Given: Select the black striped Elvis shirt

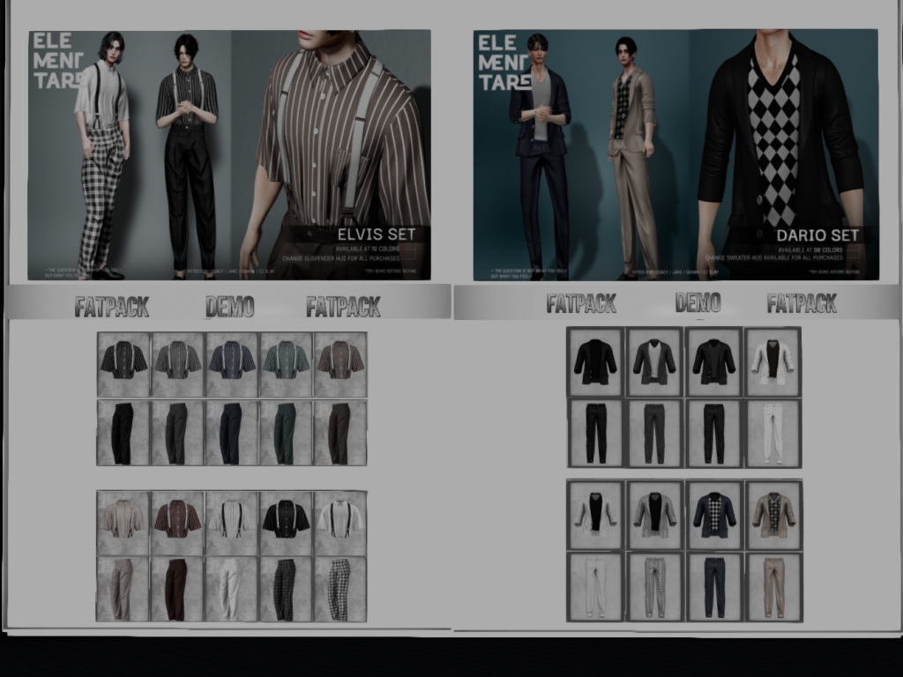Looking at the screenshot, I should (x=123, y=364).
